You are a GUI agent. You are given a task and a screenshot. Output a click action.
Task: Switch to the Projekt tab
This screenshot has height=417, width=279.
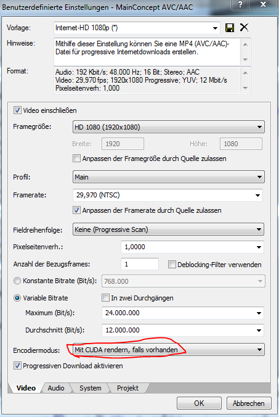(127, 388)
